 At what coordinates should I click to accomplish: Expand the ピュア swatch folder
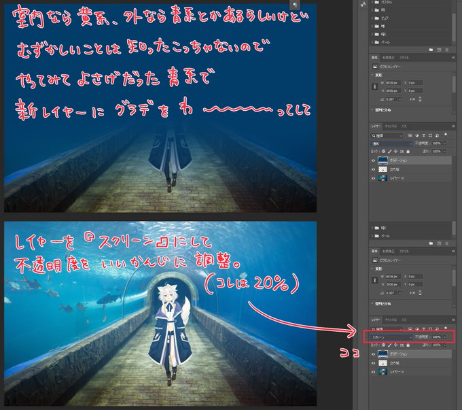click(372, 18)
